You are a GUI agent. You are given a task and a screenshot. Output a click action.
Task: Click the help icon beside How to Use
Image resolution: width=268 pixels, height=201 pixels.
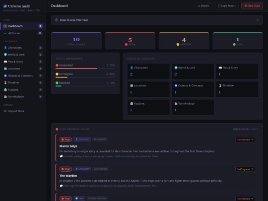pos(57,20)
